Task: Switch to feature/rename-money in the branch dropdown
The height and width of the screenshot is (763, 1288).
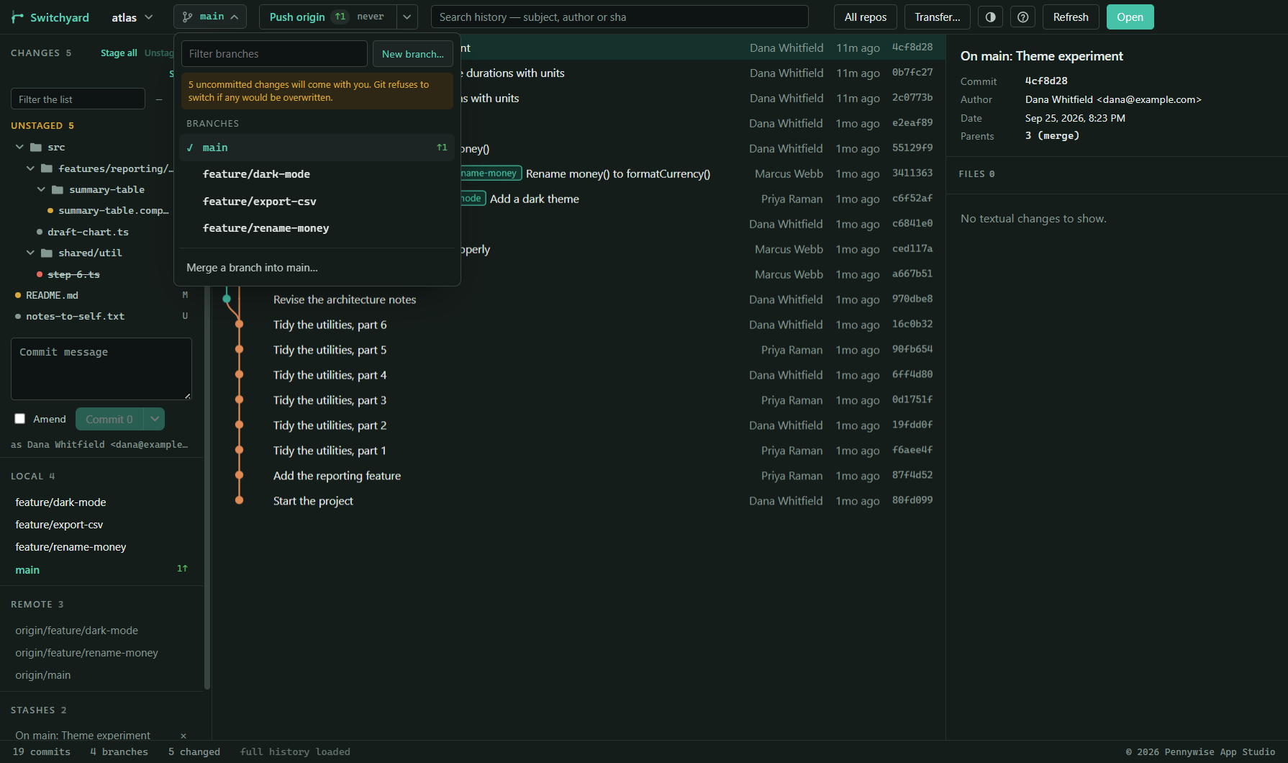Action: pos(317,228)
